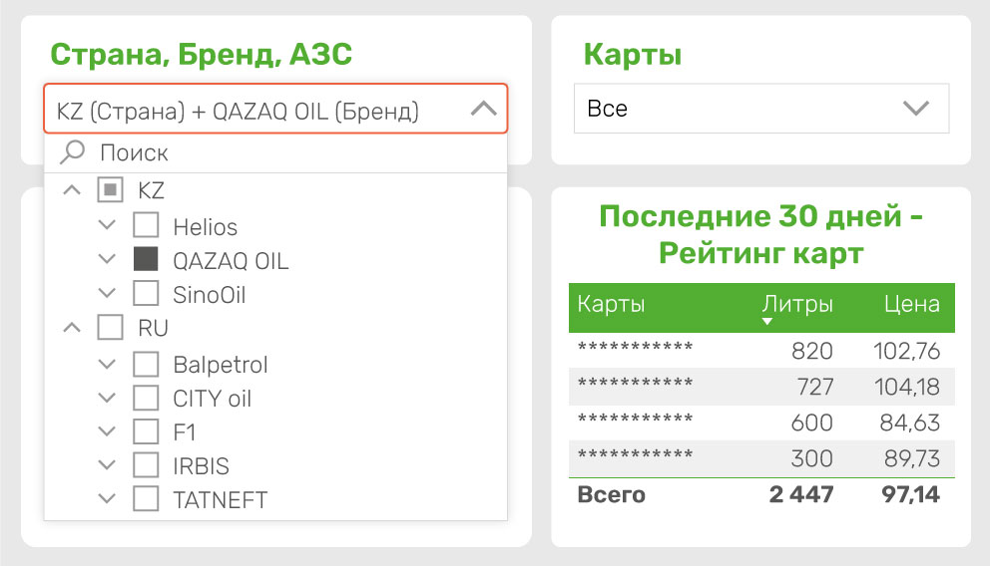
Task: Toggle the KZ country checkbox
Action: coord(110,189)
